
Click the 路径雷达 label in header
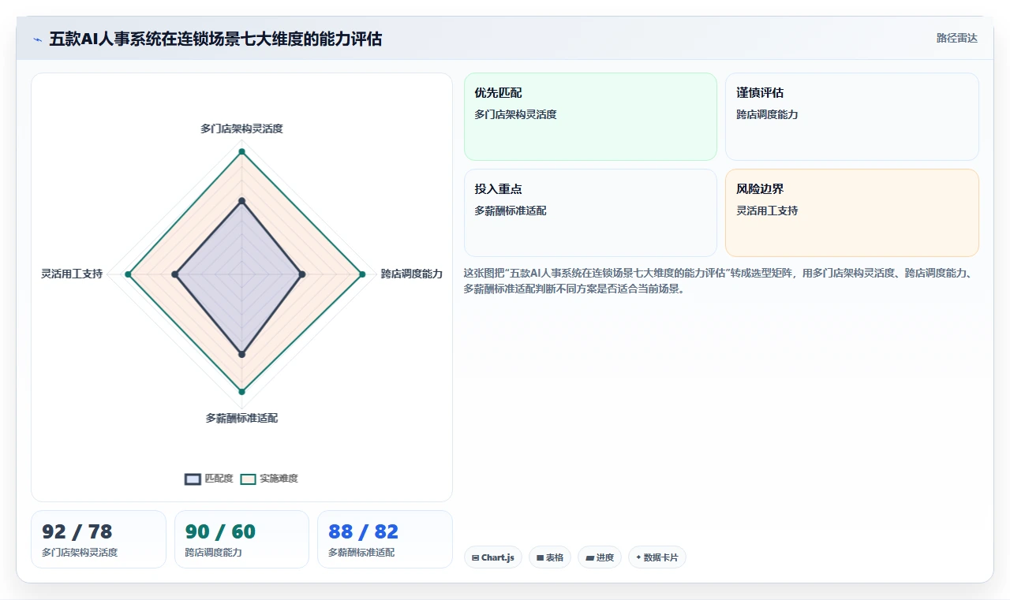[x=956, y=38]
